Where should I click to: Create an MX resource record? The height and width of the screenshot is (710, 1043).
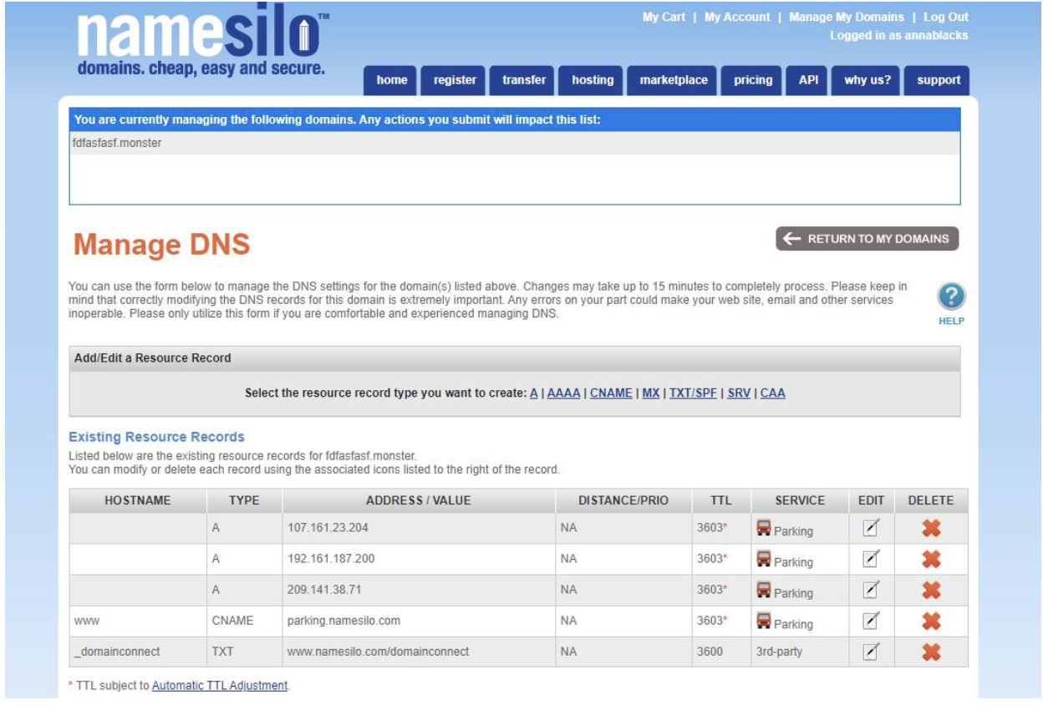651,393
